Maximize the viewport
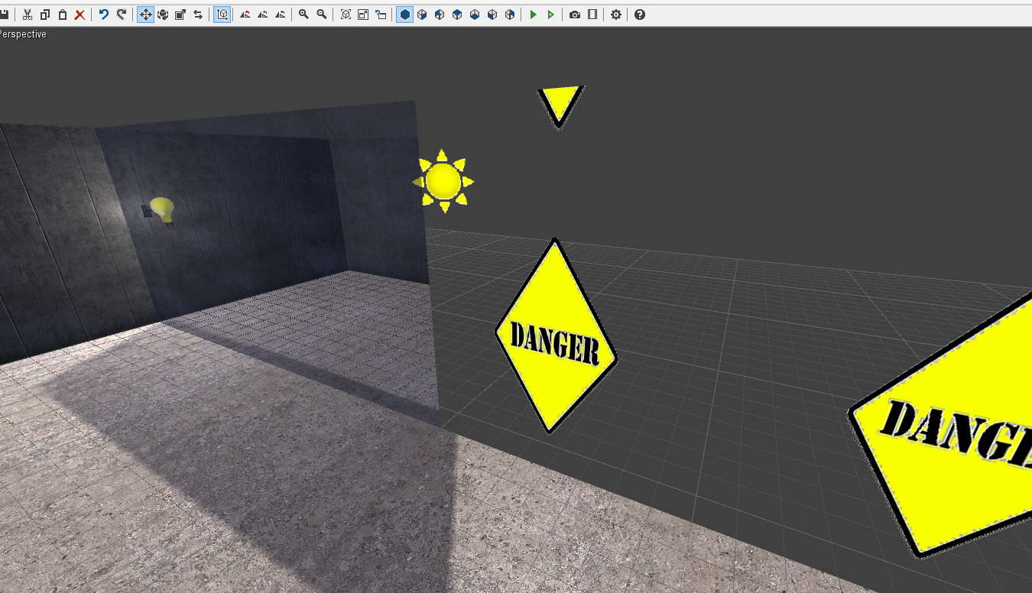 tap(363, 15)
